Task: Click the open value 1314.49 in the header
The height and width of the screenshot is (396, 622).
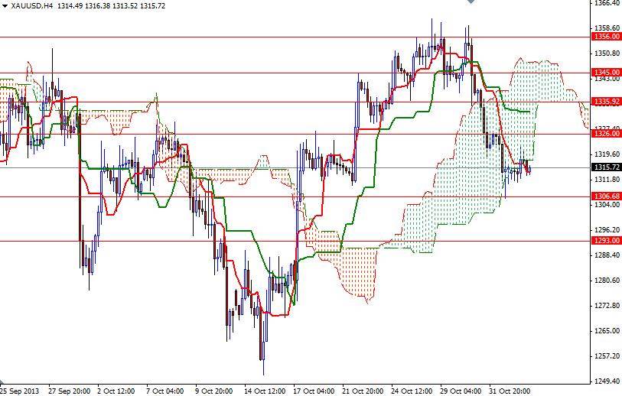Action: coord(70,6)
